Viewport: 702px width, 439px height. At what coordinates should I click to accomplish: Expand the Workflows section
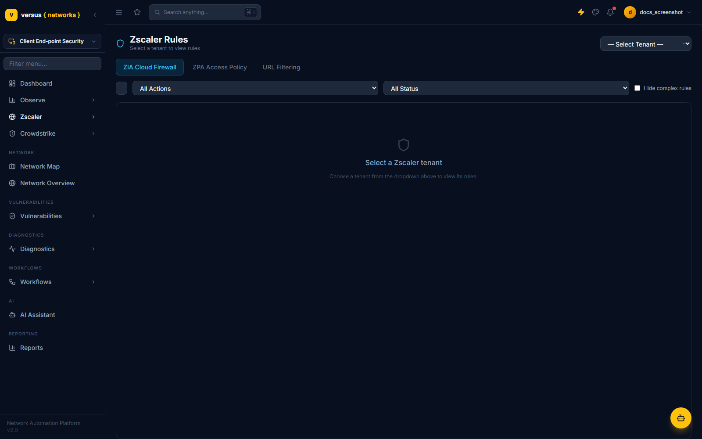pyautogui.click(x=52, y=282)
